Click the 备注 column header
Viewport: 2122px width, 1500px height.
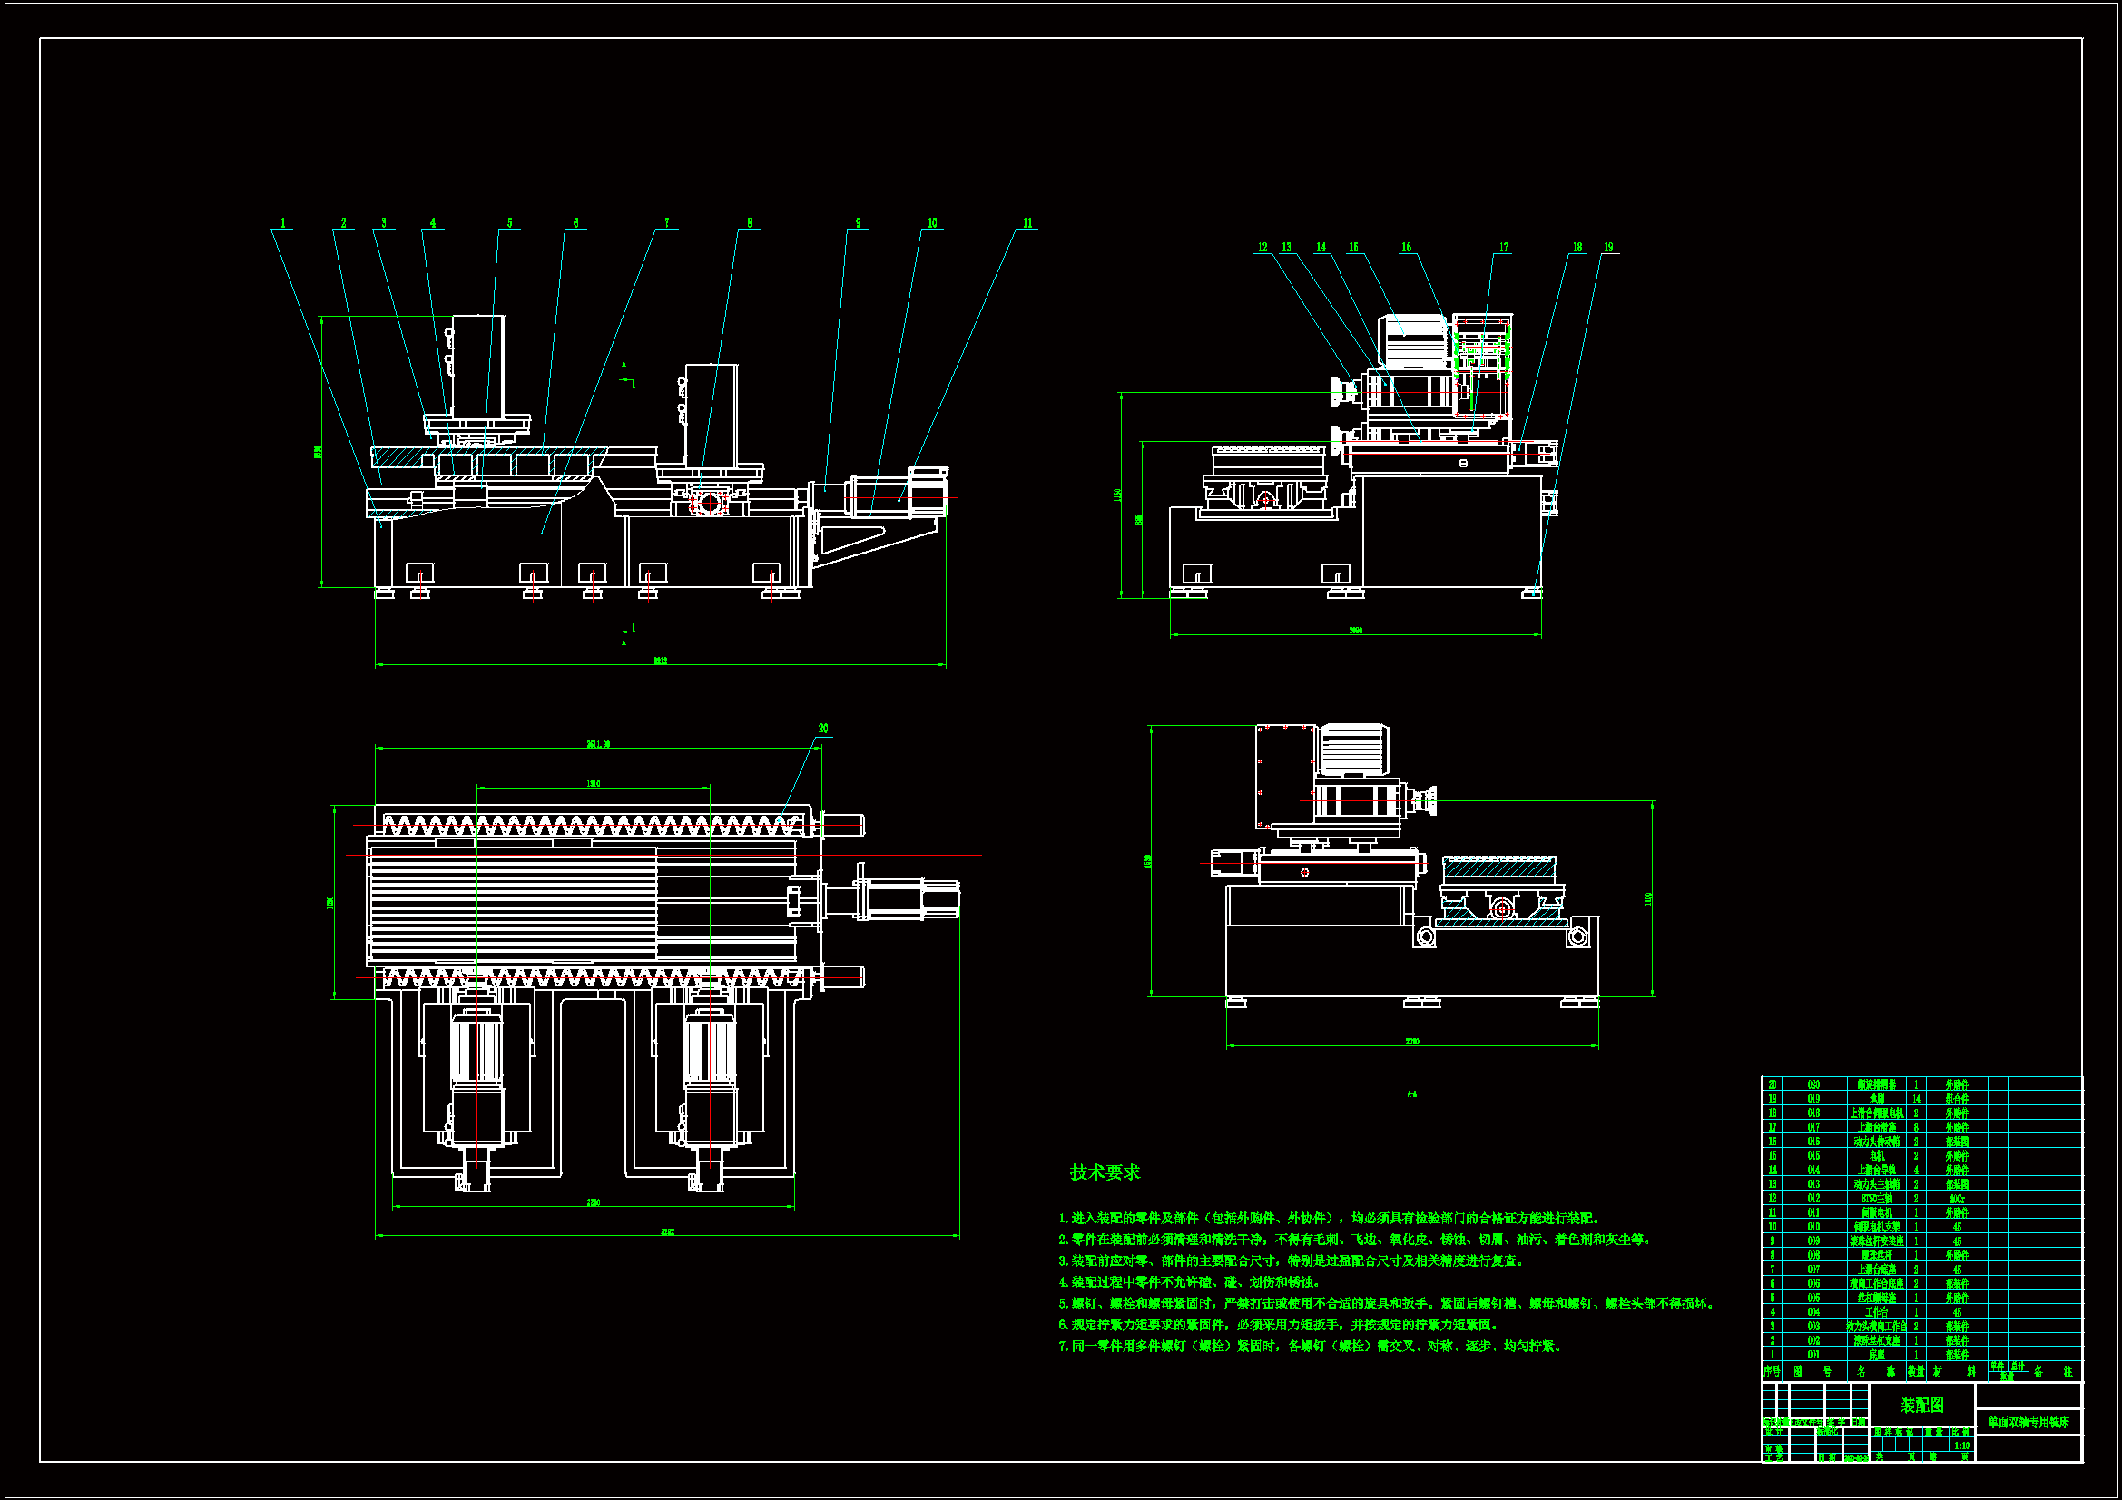(x=2053, y=1371)
